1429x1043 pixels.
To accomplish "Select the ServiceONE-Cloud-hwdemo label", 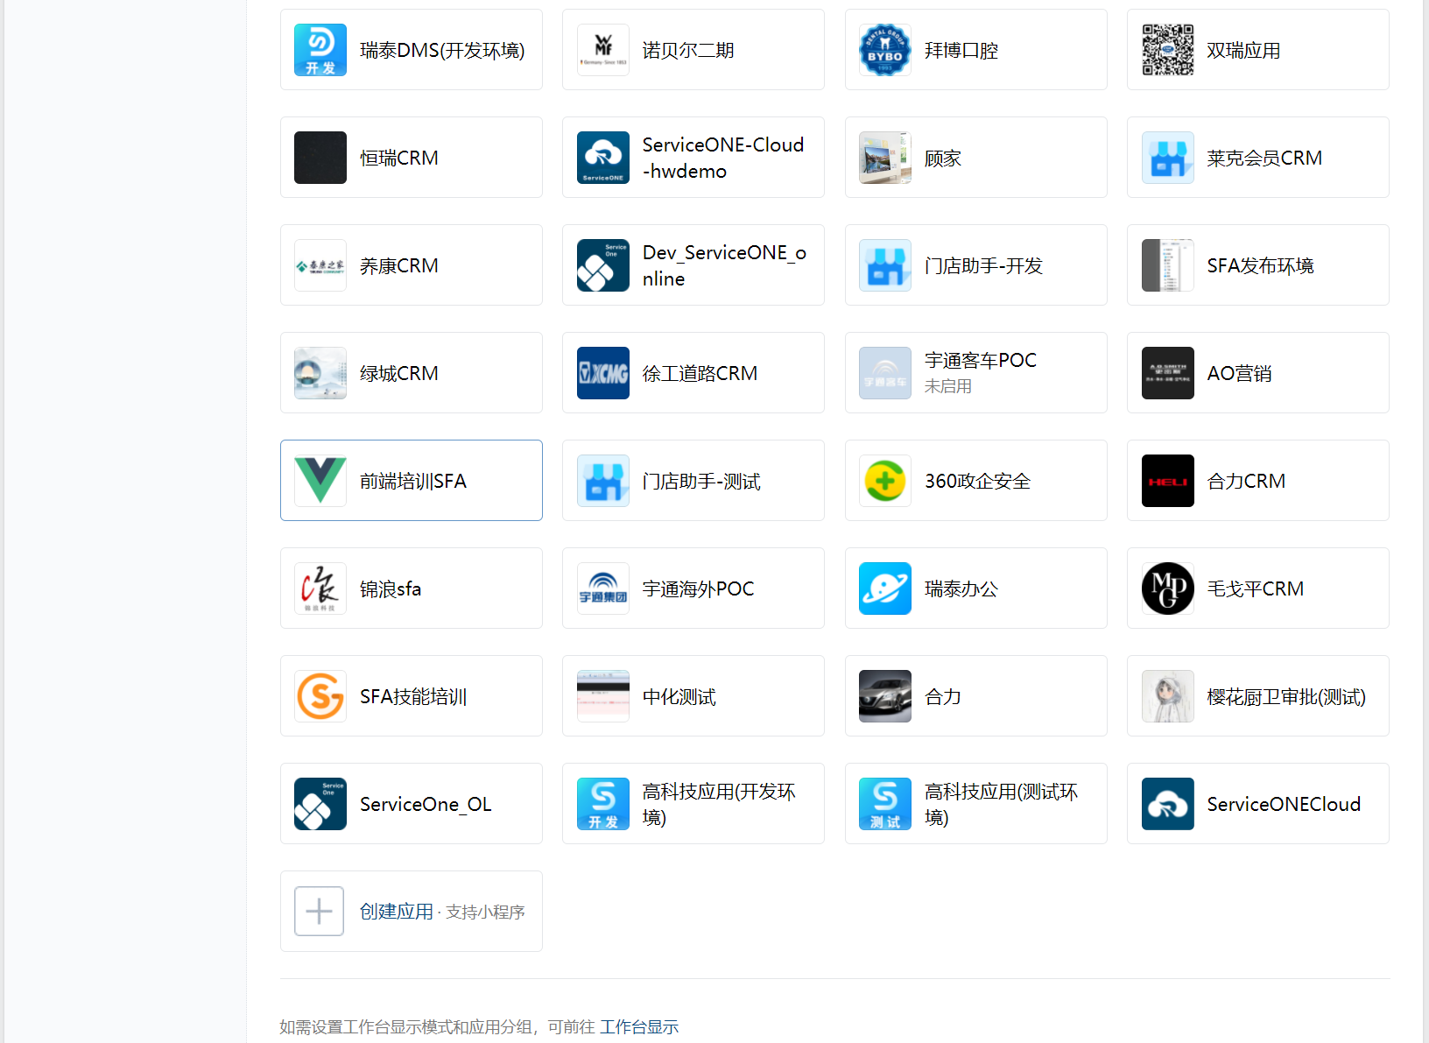I will pyautogui.click(x=723, y=158).
